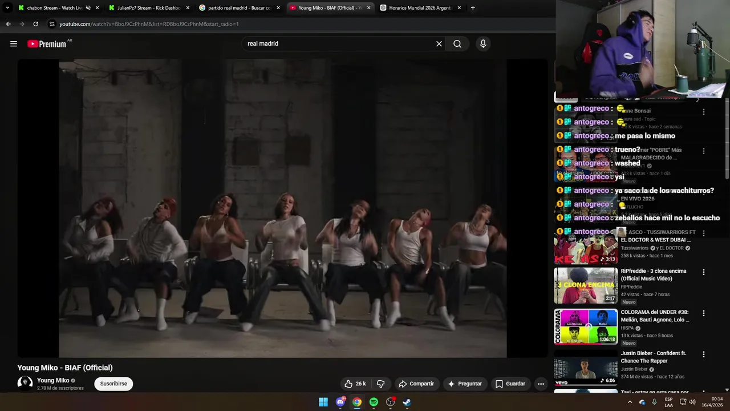Open Justin Bieber Confident video title
Screen dimensions: 730x411
coord(654,357)
